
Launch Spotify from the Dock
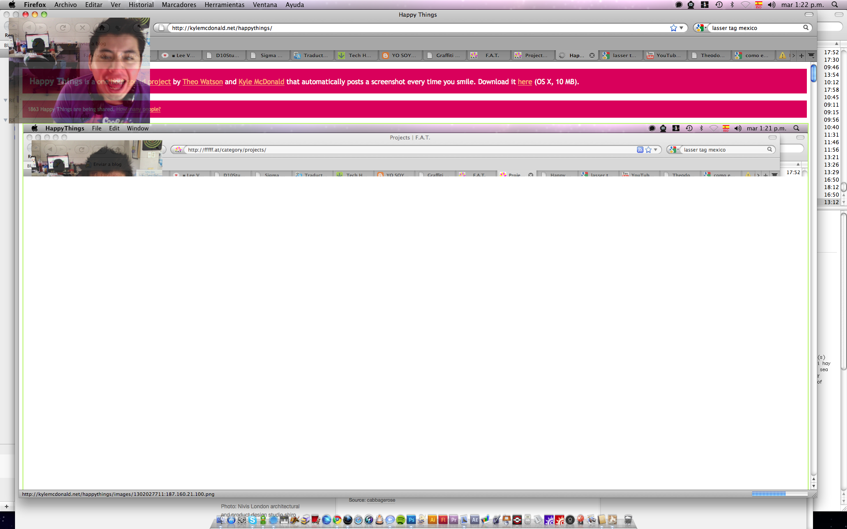pyautogui.click(x=401, y=520)
